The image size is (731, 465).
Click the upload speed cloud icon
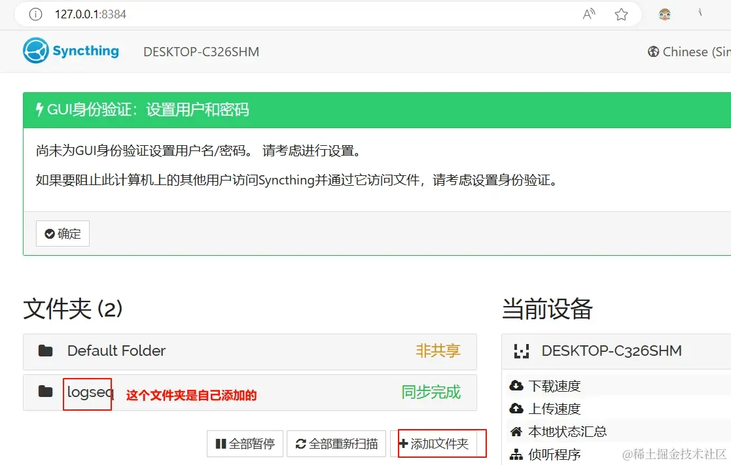[x=518, y=408]
